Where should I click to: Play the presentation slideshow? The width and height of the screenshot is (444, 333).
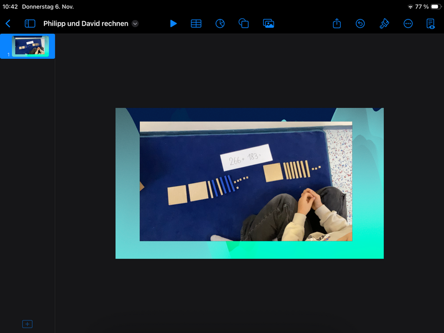coord(173,23)
